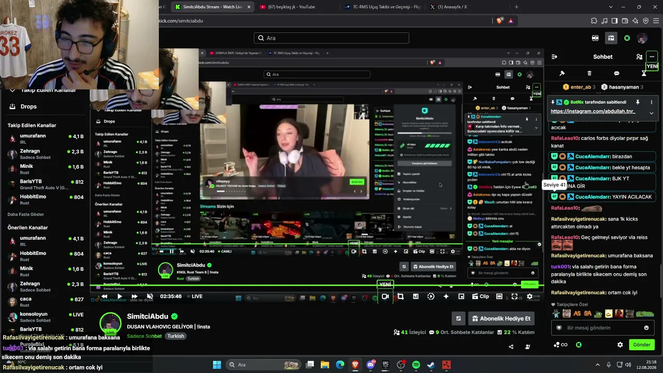Click the chat bubble icon in chat toolbar
663x373 pixels.
pos(616,74)
